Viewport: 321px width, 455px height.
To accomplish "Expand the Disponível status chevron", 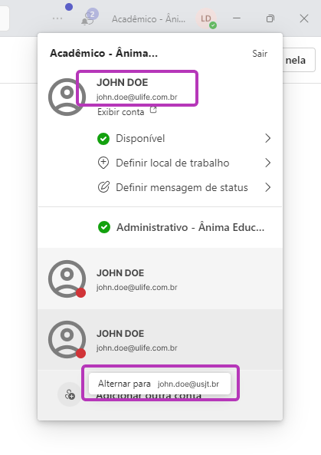I will tap(267, 138).
